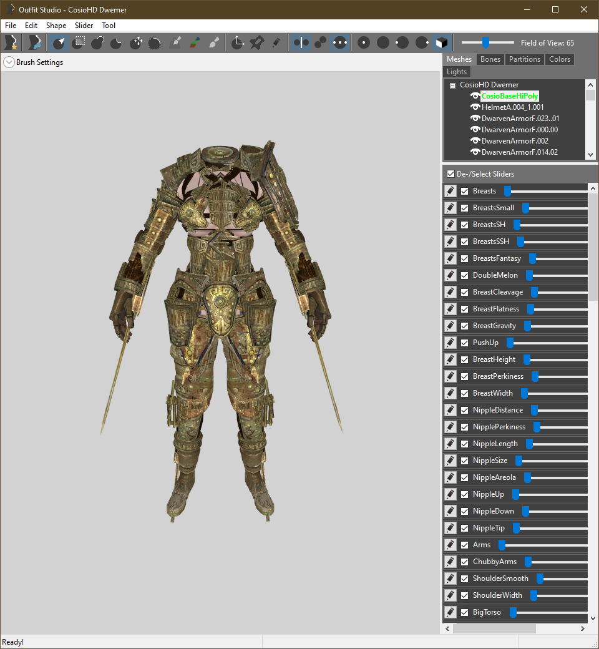Select the Meshes tab
The image size is (599, 649).
(x=459, y=59)
